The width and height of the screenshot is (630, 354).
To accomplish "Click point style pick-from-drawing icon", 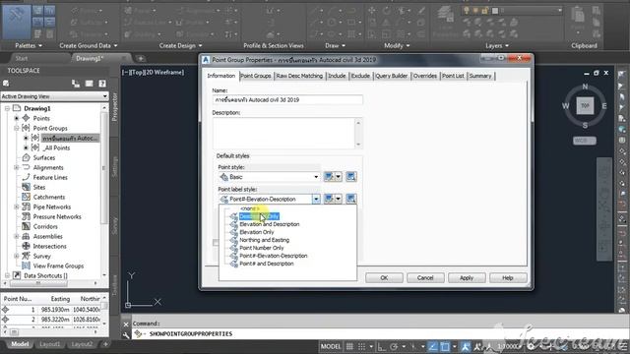I will pyautogui.click(x=351, y=177).
